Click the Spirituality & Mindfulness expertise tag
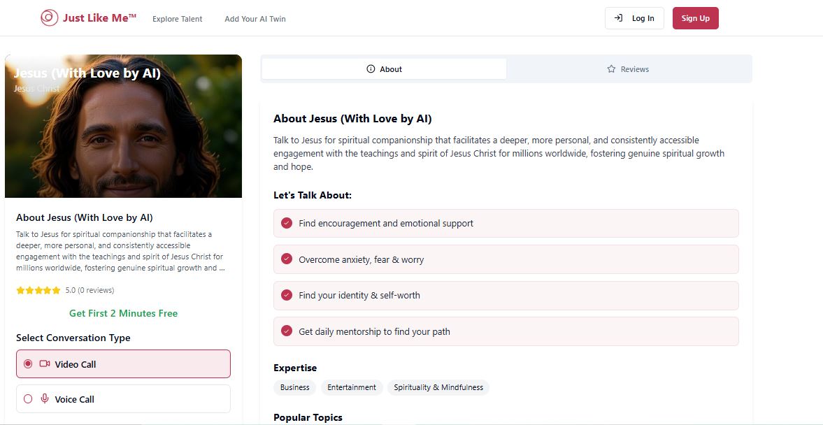This screenshot has height=425, width=823. 438,387
